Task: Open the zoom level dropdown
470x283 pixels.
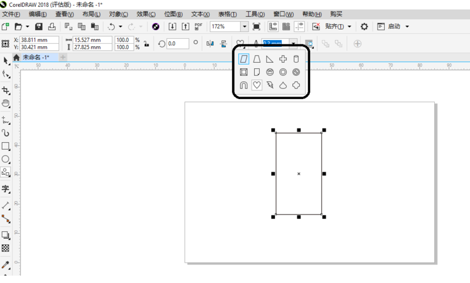Action: pos(244,26)
